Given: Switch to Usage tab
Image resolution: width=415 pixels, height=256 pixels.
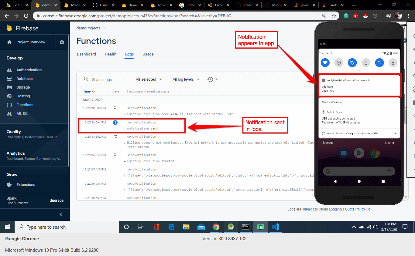Looking at the screenshot, I should pos(148,54).
